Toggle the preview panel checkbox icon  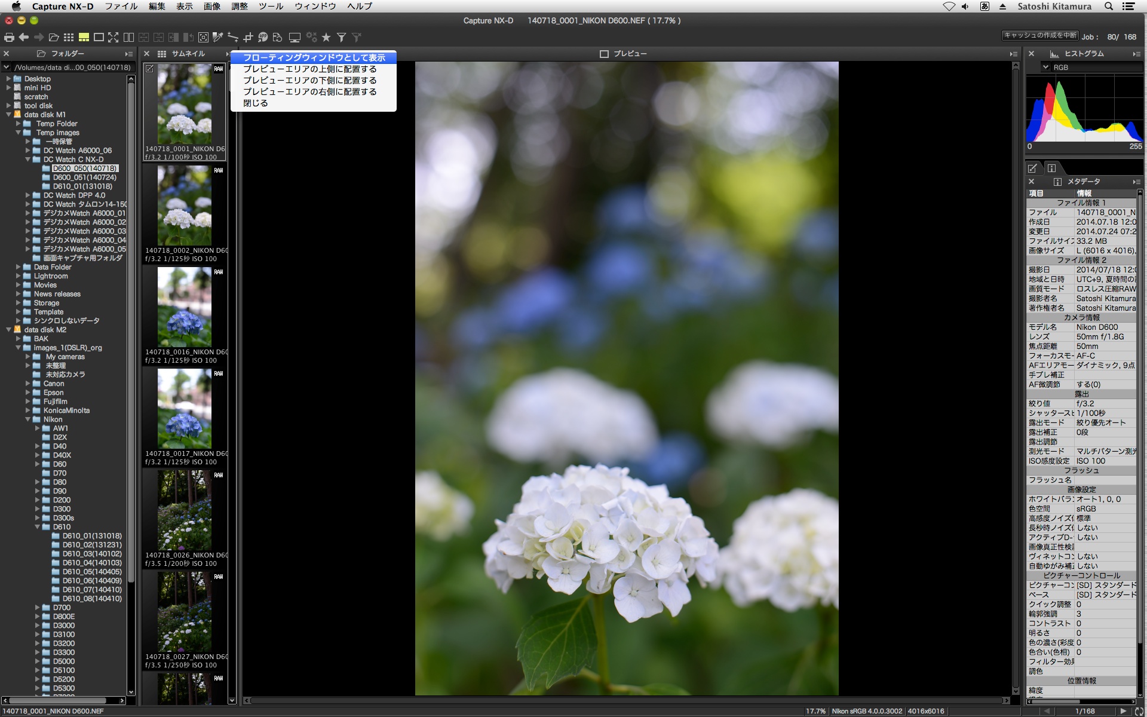604,54
